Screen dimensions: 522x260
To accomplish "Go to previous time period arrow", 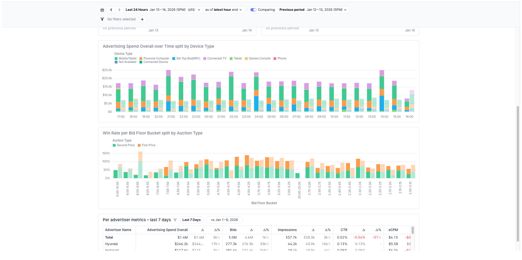I will 111,10.
